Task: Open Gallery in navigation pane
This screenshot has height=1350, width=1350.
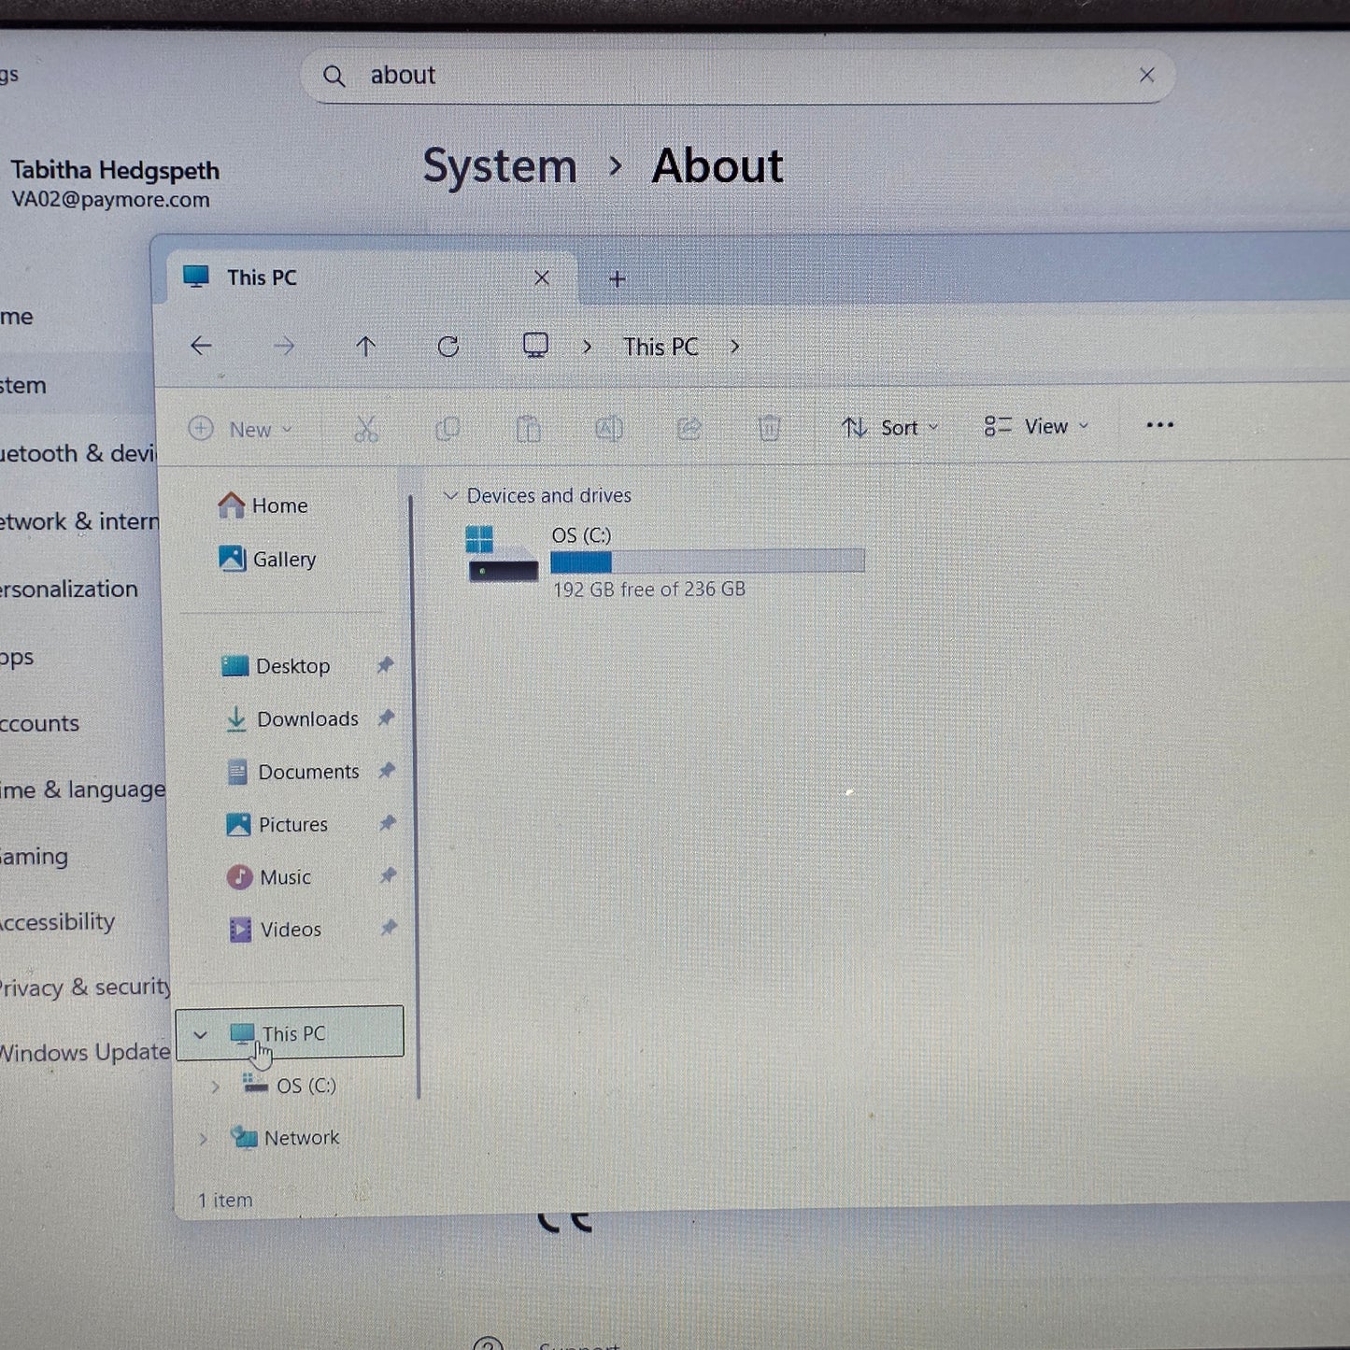Action: tap(267, 559)
